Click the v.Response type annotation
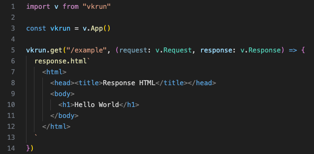The width and height of the screenshot is (314, 154). pyautogui.click(x=261, y=50)
